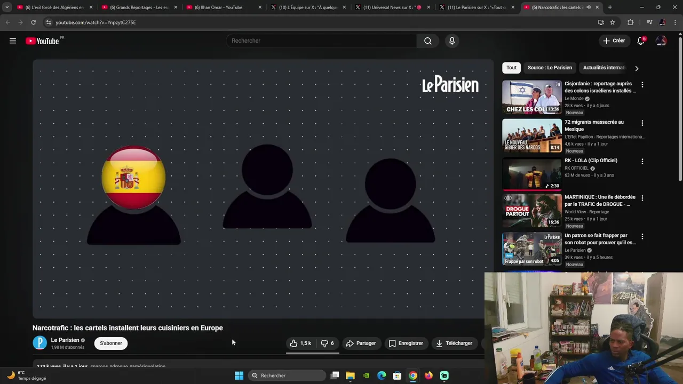Open the 72 migrants Mexique thumbnail
The width and height of the screenshot is (683, 384).
click(532, 136)
